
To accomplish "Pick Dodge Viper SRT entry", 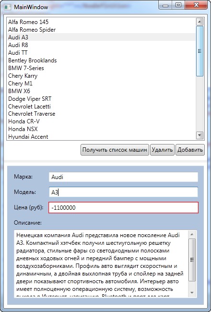I will (x=101, y=98).
